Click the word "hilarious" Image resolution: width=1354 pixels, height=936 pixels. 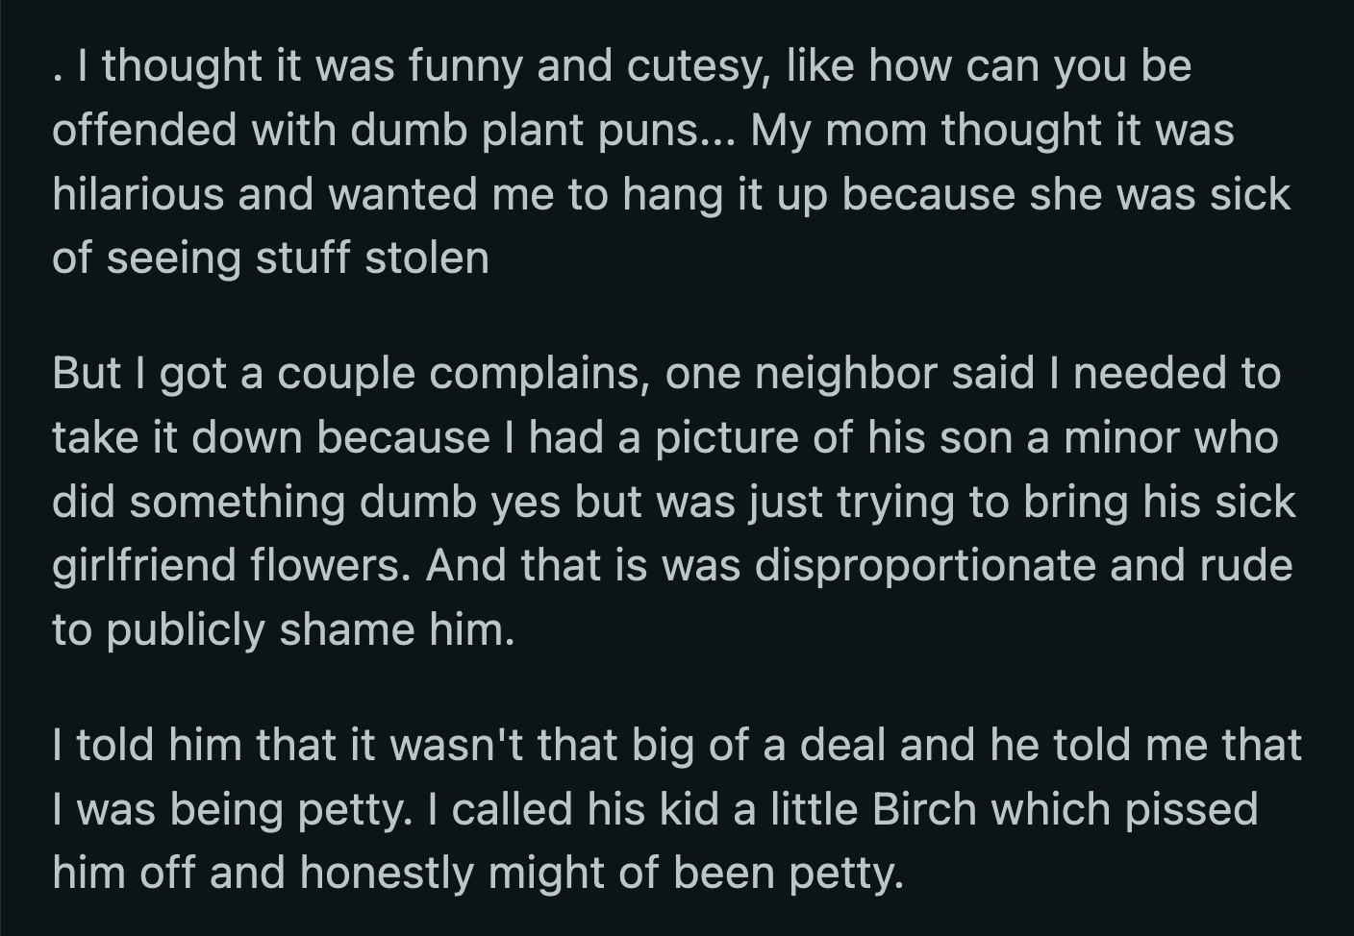pyautogui.click(x=138, y=194)
